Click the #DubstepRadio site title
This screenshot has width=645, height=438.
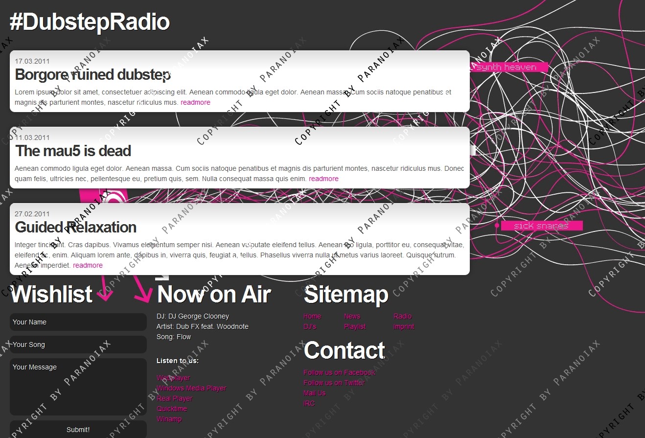coord(90,23)
